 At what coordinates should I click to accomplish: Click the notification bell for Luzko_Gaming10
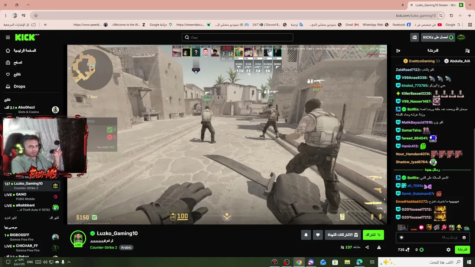coord(306,235)
